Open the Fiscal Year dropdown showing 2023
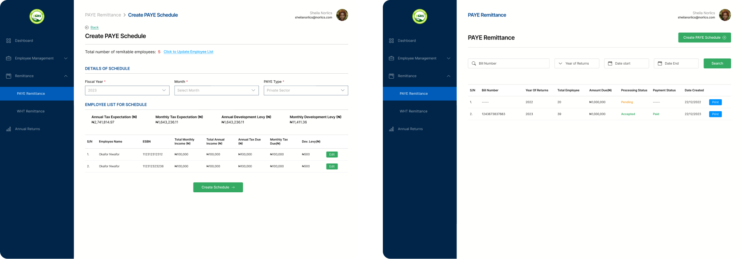 click(127, 91)
